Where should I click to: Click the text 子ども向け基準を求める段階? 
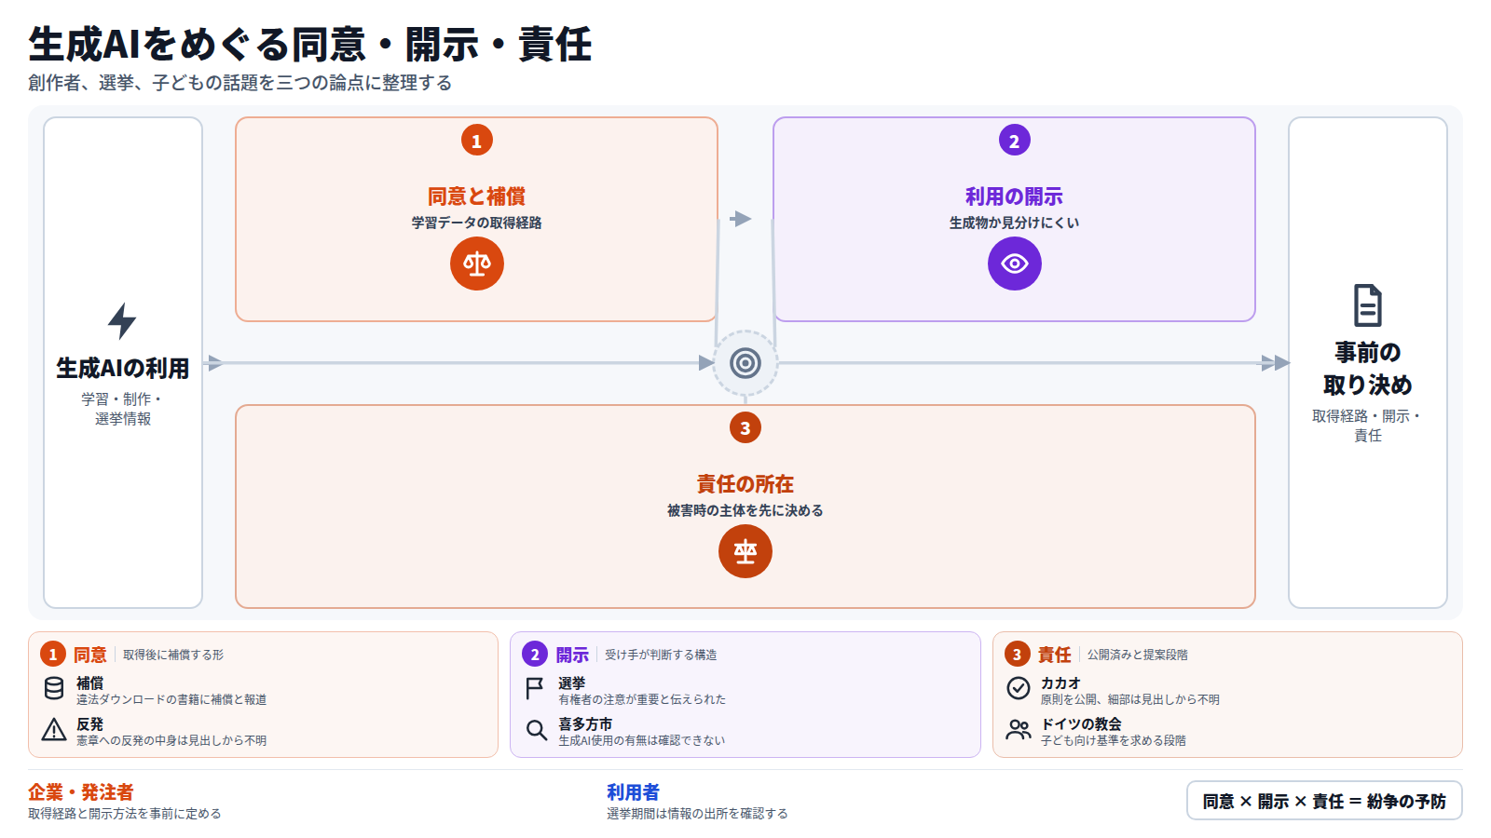pos(1114,740)
